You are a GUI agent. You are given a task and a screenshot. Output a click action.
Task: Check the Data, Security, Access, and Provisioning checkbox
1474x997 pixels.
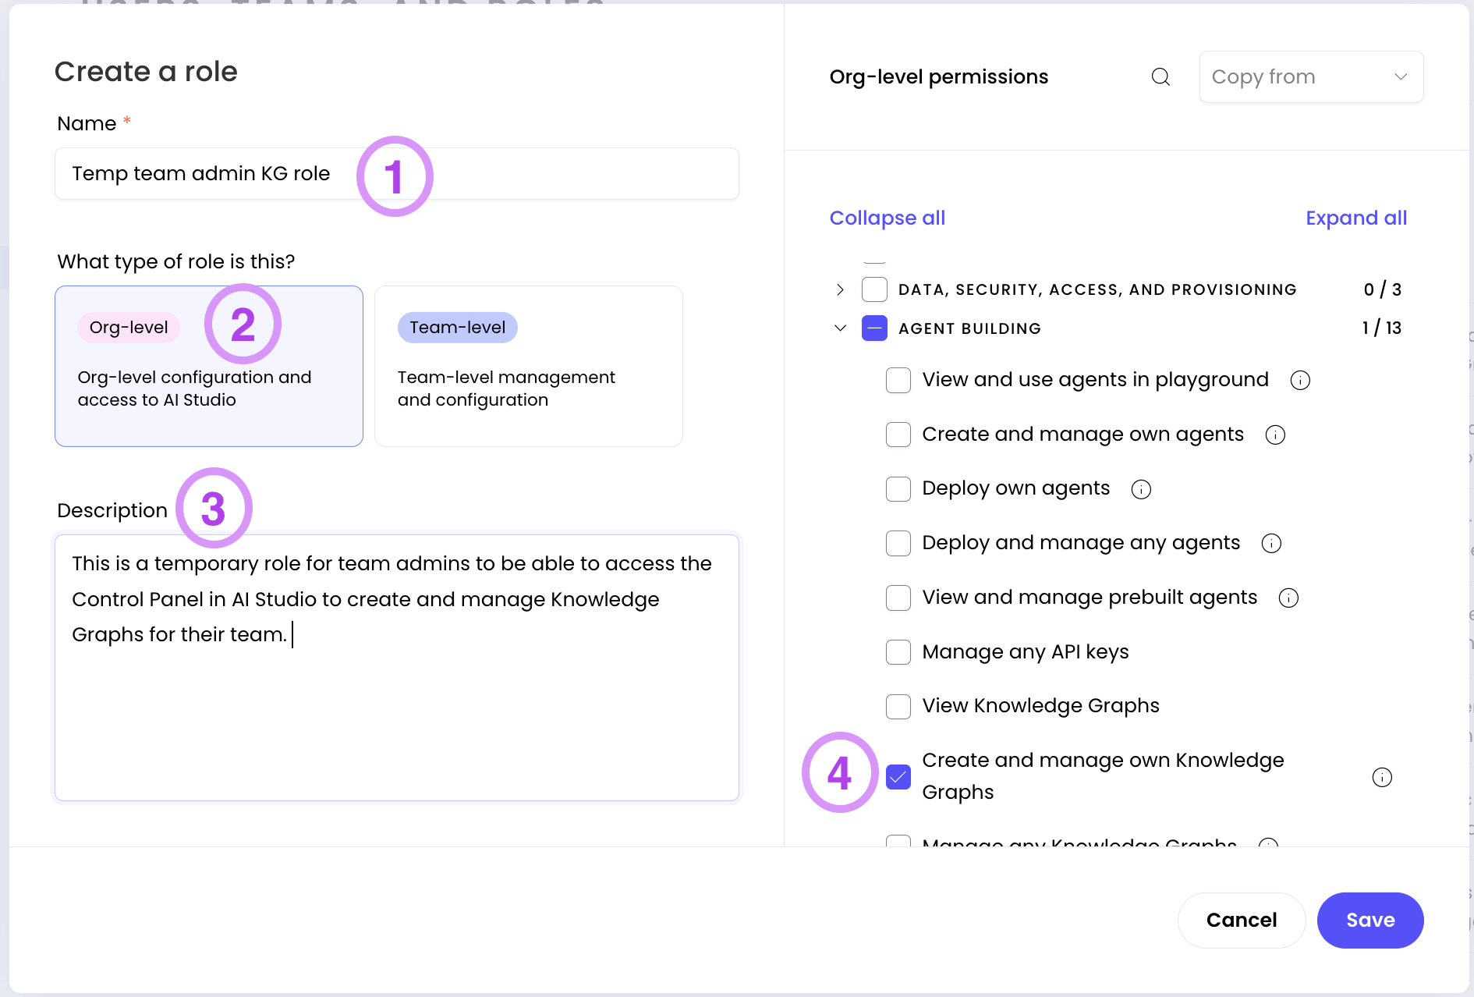click(874, 289)
